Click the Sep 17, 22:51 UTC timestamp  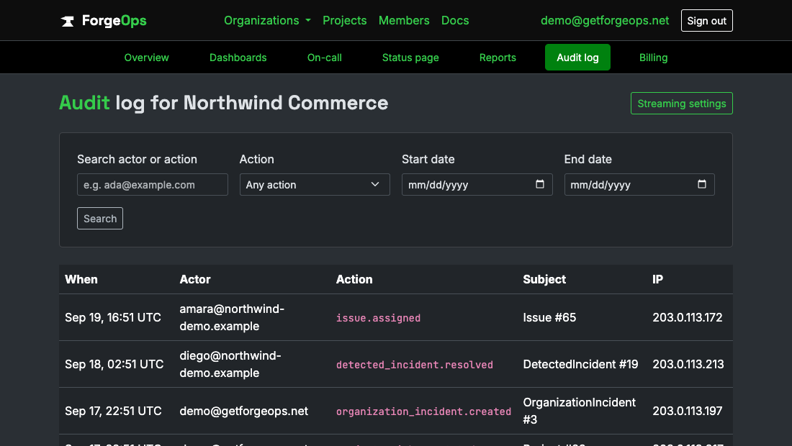(x=113, y=411)
